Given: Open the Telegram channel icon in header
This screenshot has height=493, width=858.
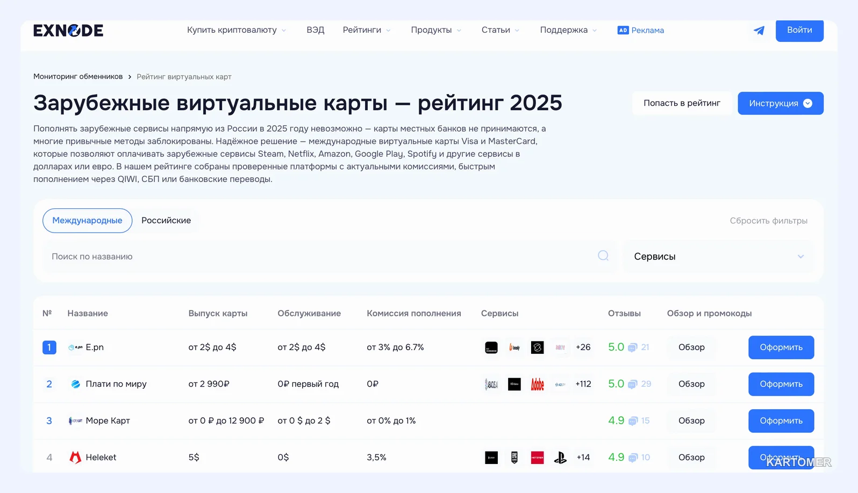Looking at the screenshot, I should [x=759, y=31].
